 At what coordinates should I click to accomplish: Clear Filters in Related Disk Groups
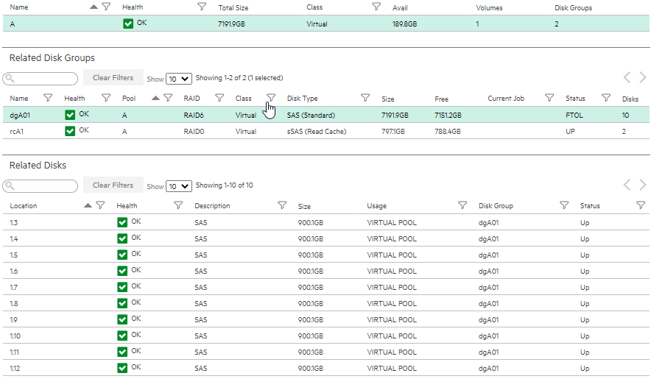tap(113, 77)
